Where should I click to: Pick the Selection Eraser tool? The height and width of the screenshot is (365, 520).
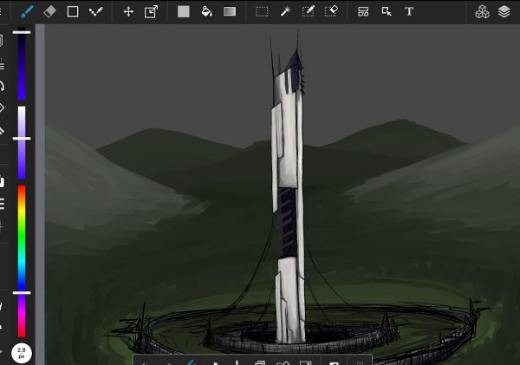coord(331,11)
